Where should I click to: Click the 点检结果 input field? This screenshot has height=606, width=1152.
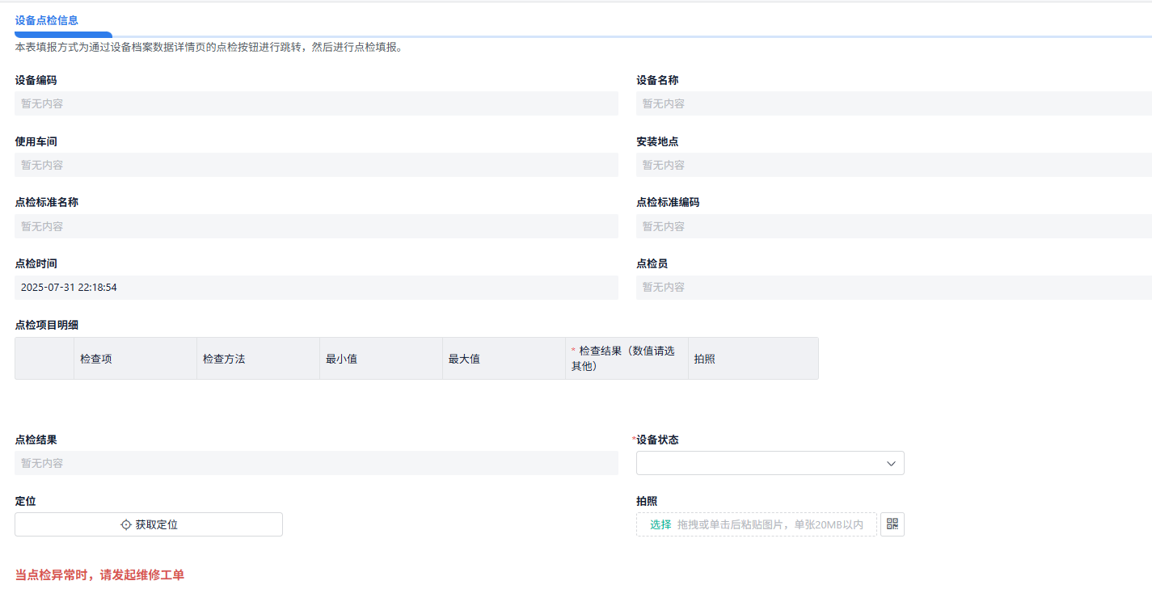(316, 463)
